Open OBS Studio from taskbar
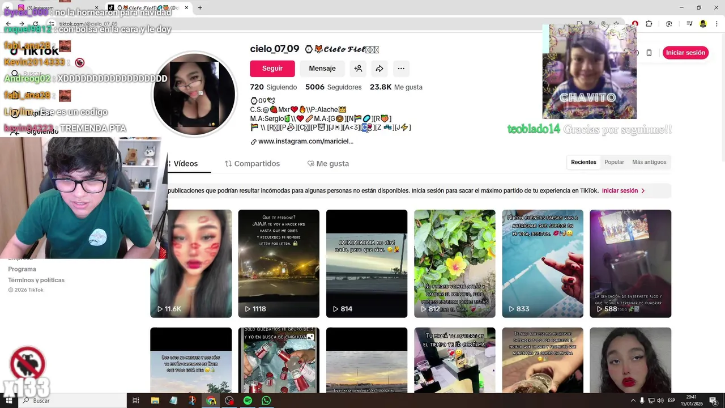 (x=229, y=401)
